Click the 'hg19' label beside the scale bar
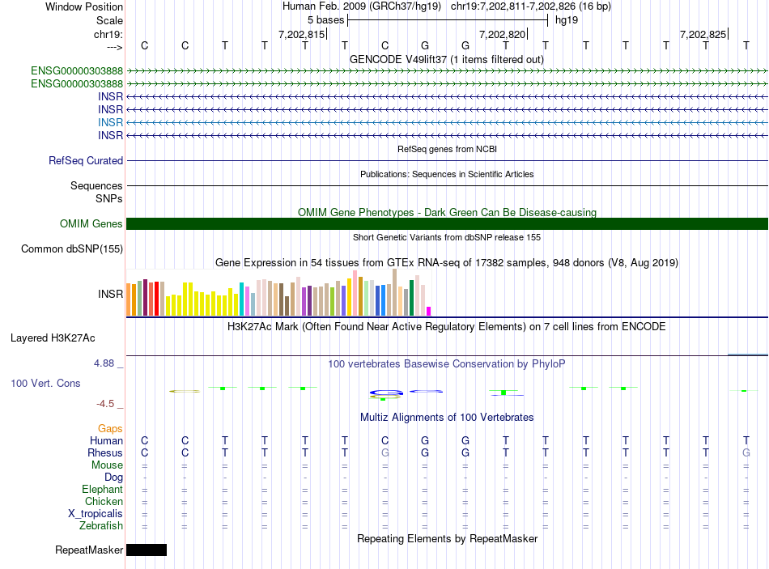 pyautogui.click(x=567, y=20)
